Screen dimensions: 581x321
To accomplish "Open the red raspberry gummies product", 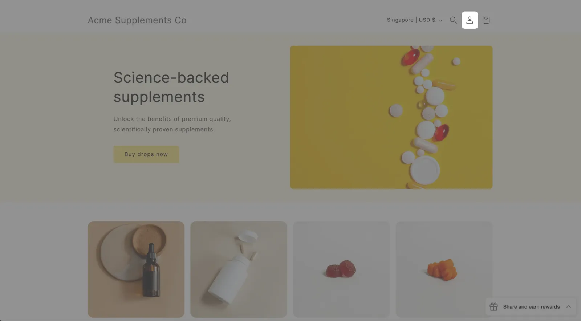I will (341, 269).
